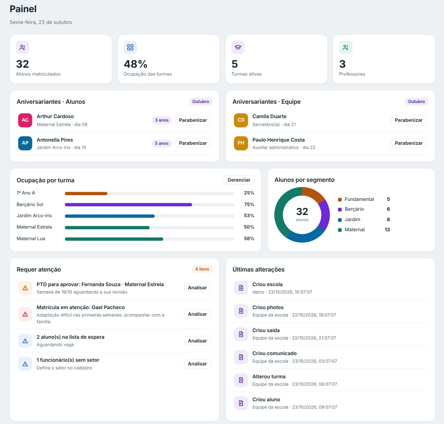
Task: Click the CD avatar for Camila Duarte
Action: pyautogui.click(x=241, y=120)
